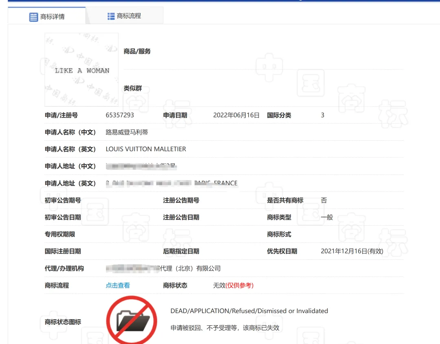Select applicant name 路易威登马利蒂
The width and height of the screenshot is (440, 344).
127,132
